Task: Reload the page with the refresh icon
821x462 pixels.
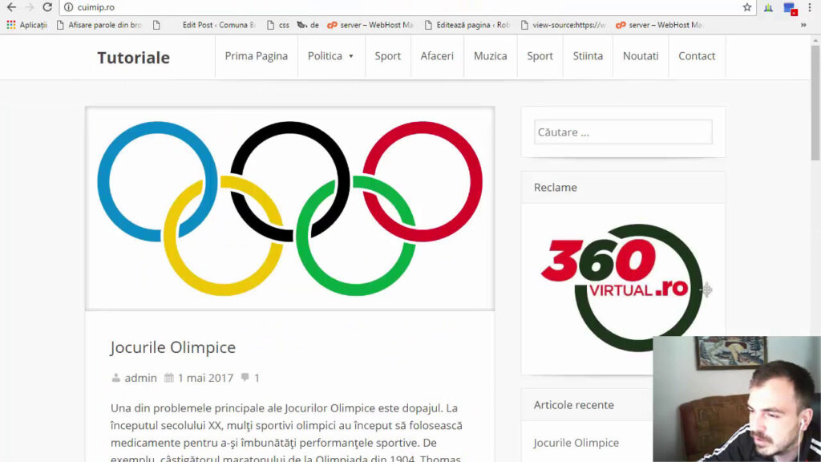Action: click(47, 7)
